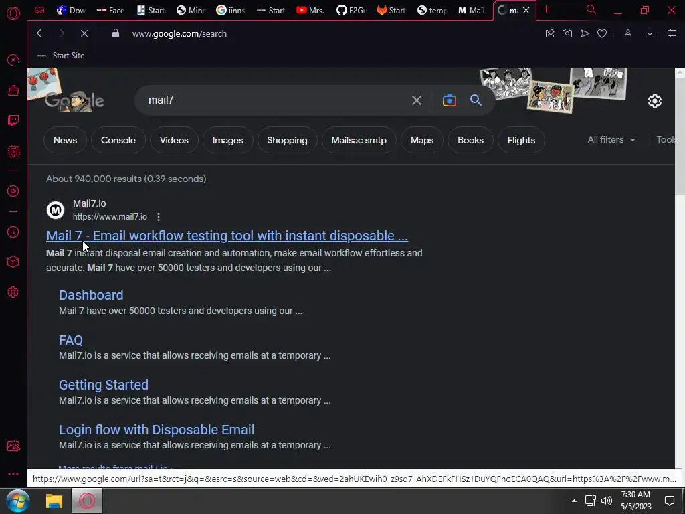Open the Getting Started sitelink
The height and width of the screenshot is (514, 685).
coord(104,385)
